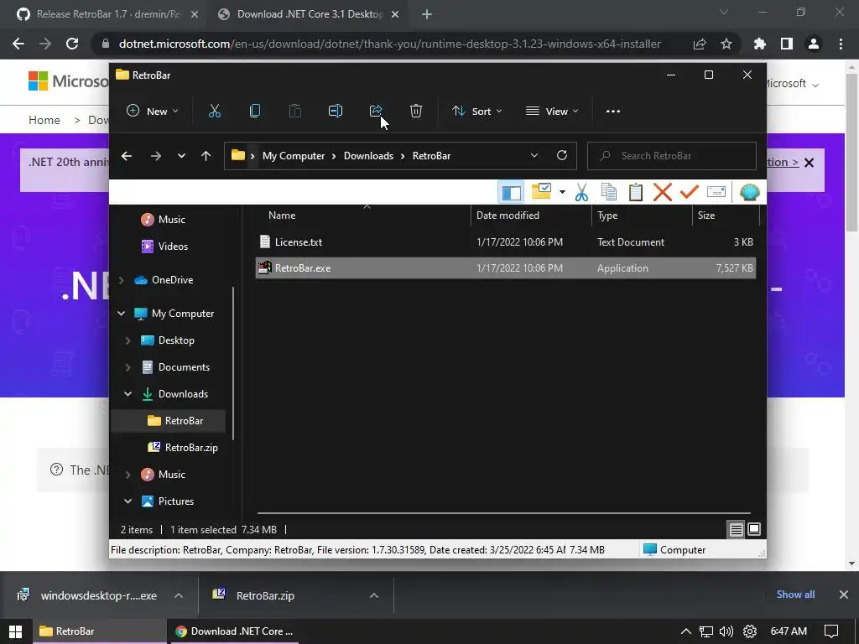859x644 pixels.
Task: Go forward in the Explorer window
Action: [156, 156]
